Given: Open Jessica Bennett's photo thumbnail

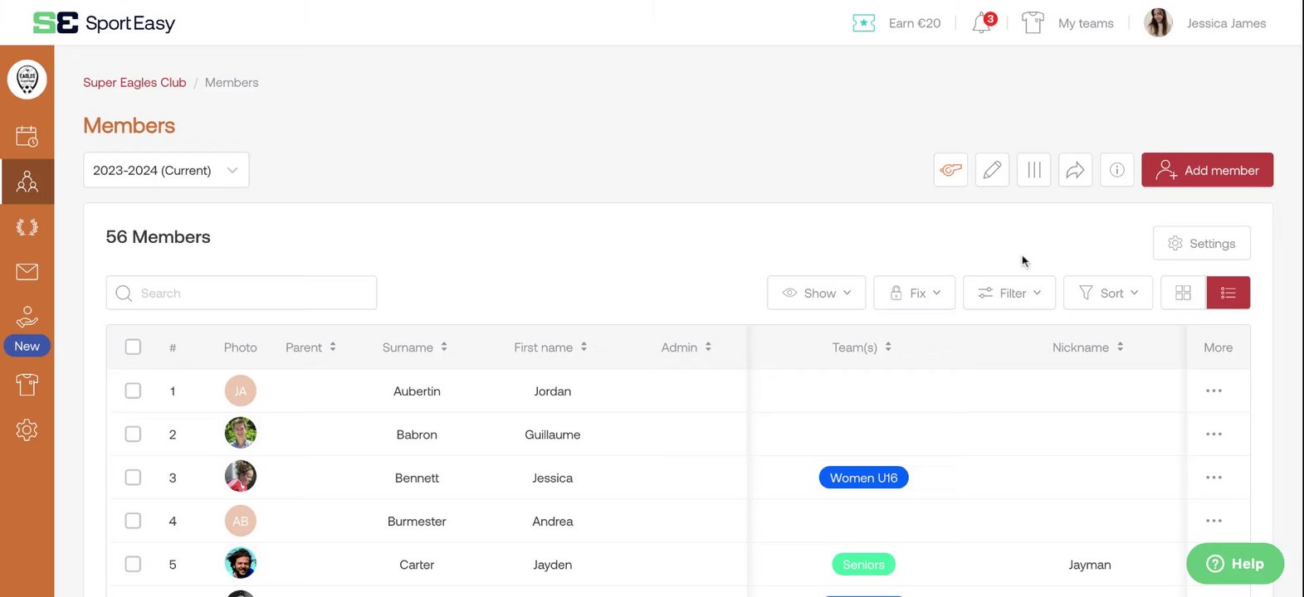Looking at the screenshot, I should 241,476.
